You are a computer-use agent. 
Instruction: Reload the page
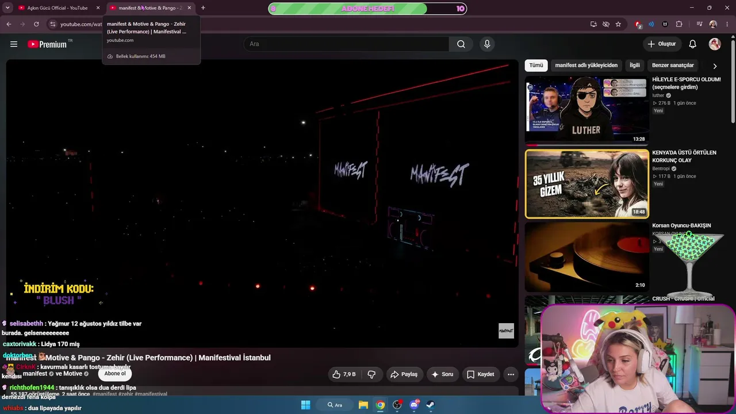(x=36, y=24)
